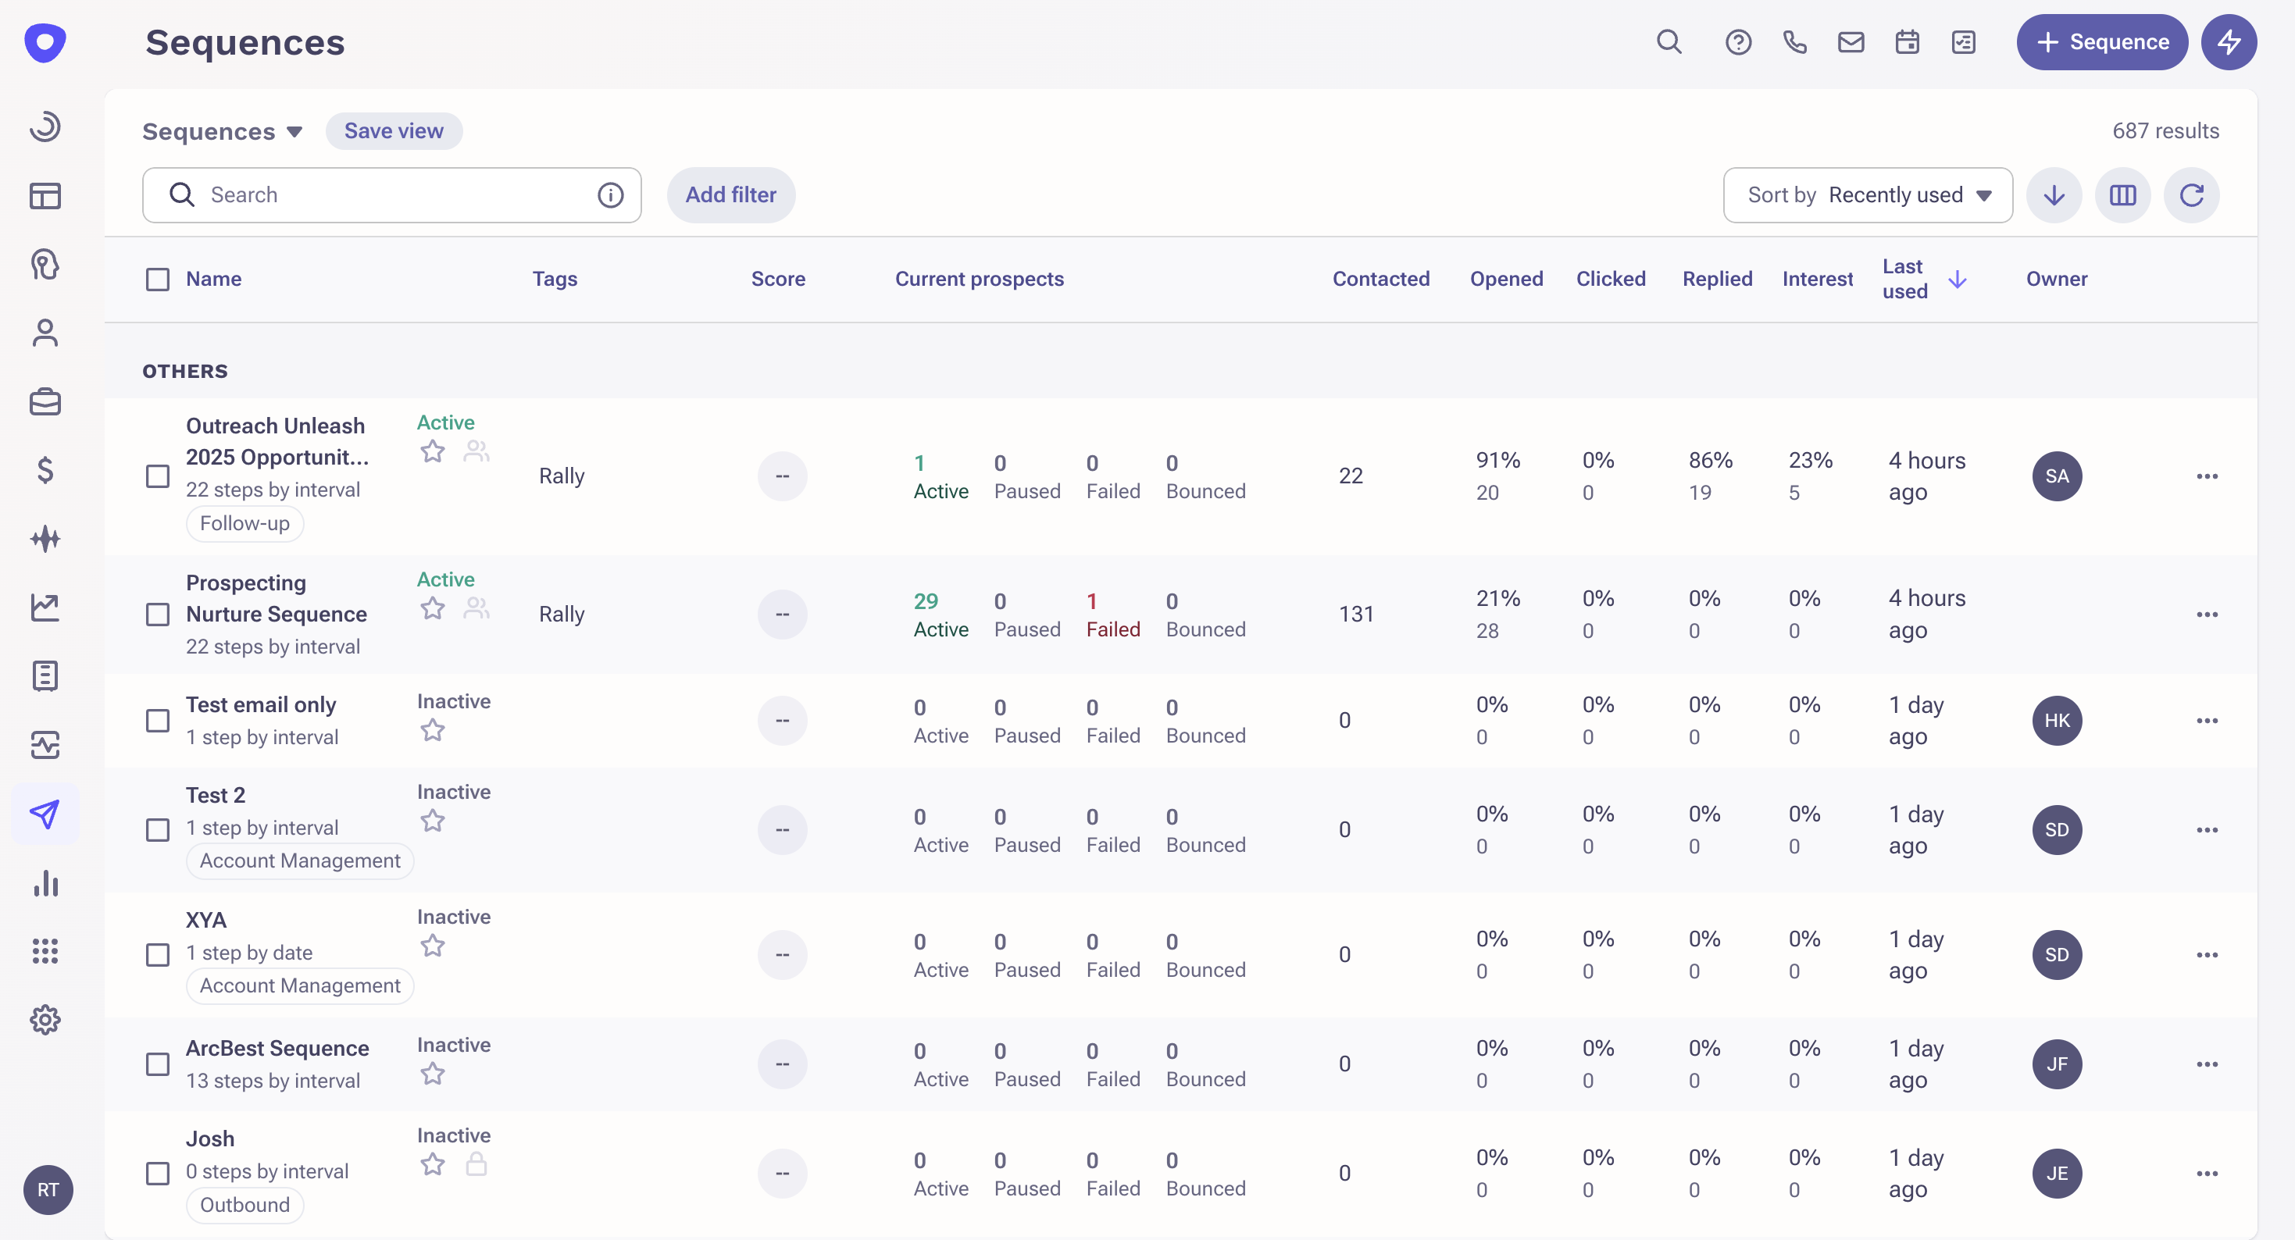
Task: Open the Settings gear in sidebar
Action: point(45,1020)
